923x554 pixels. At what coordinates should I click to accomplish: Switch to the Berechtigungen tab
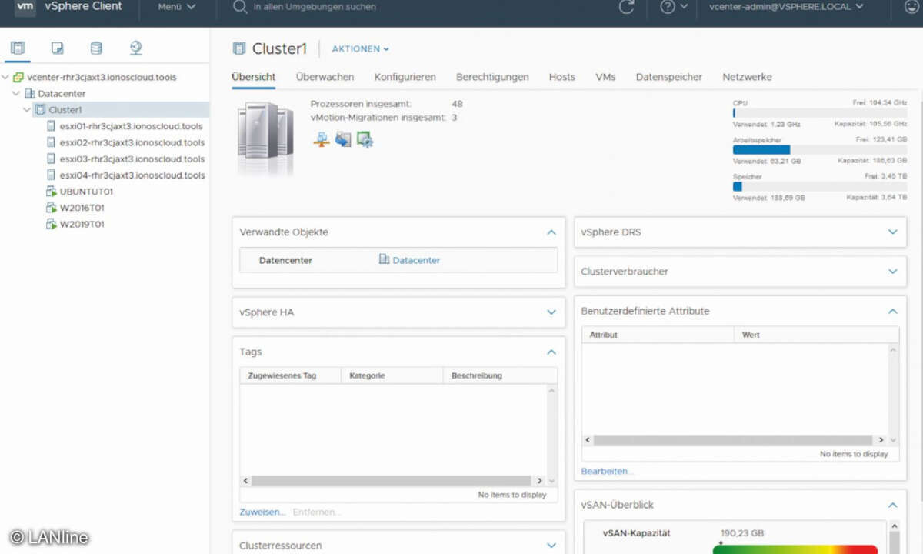pos(492,77)
